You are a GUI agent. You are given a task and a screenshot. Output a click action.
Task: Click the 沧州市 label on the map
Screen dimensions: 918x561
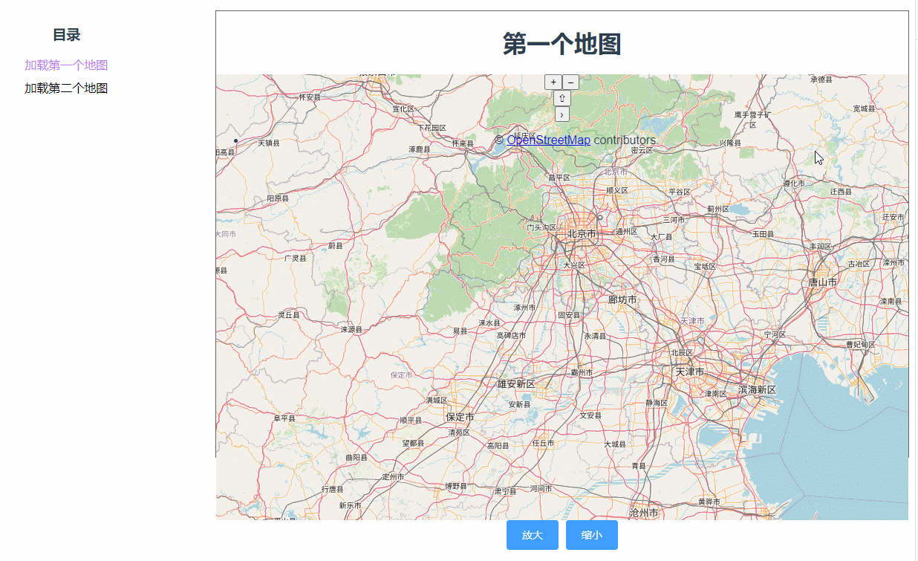click(644, 513)
